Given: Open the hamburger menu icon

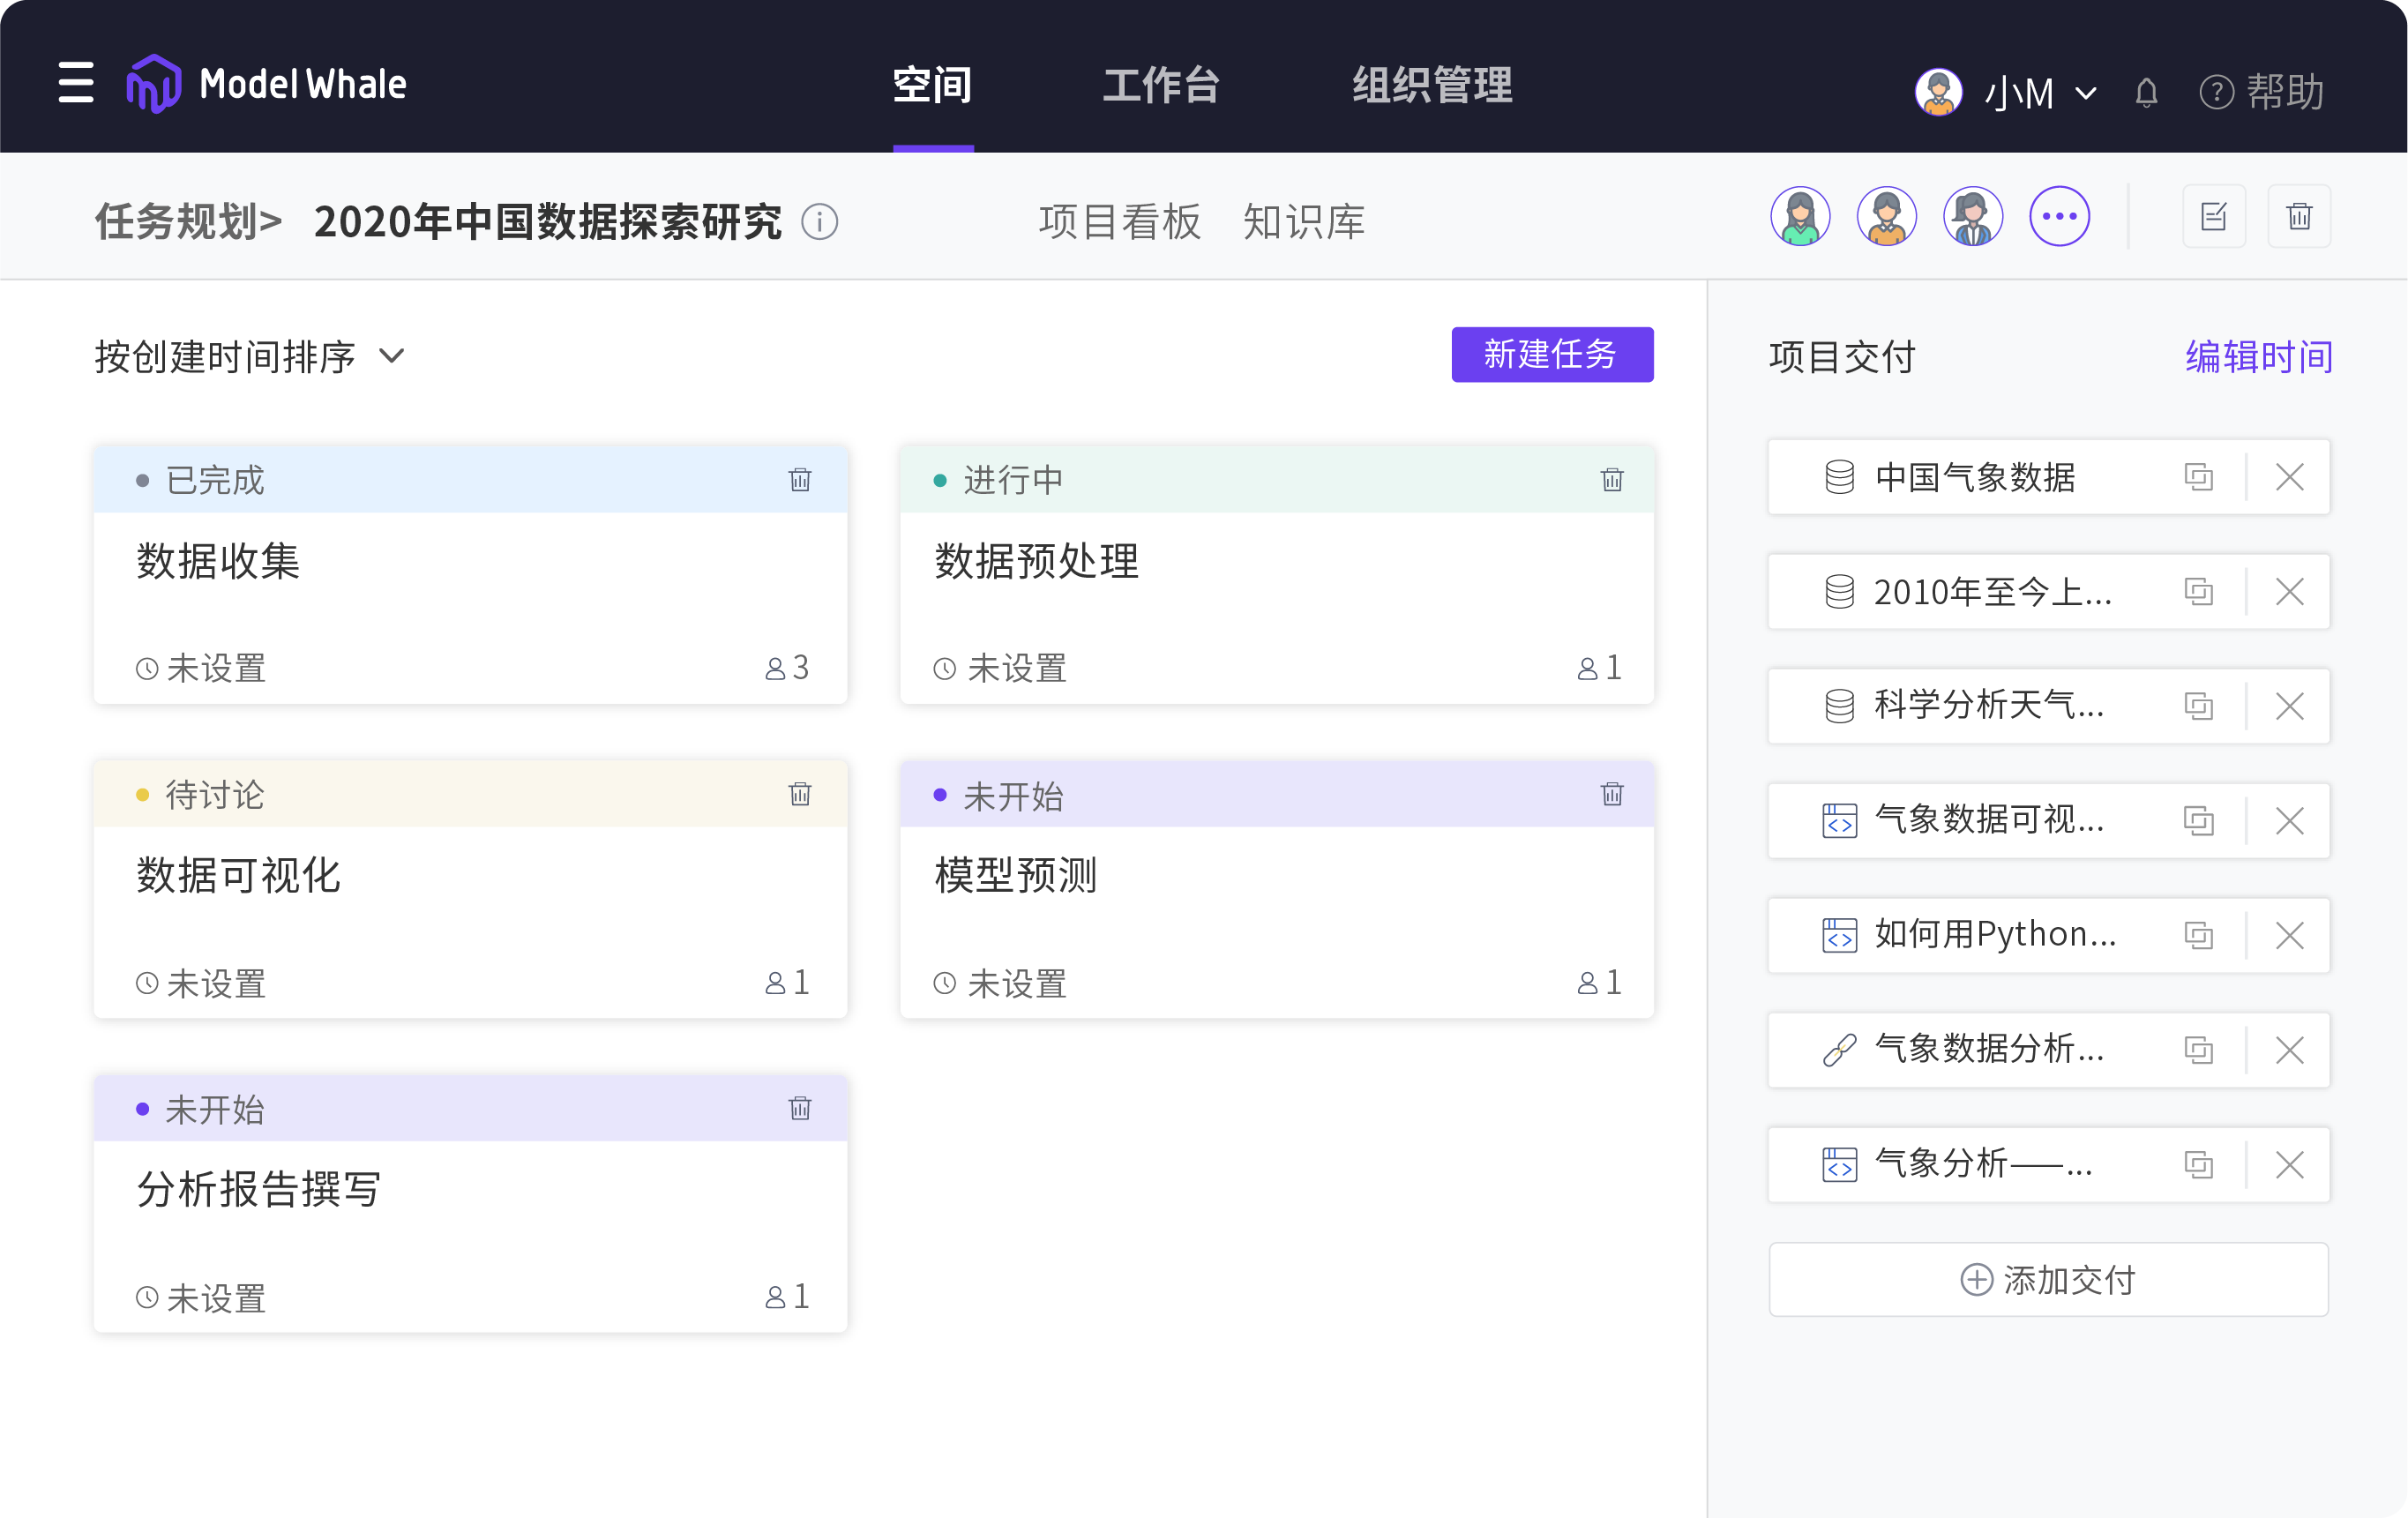Looking at the screenshot, I should [x=76, y=83].
